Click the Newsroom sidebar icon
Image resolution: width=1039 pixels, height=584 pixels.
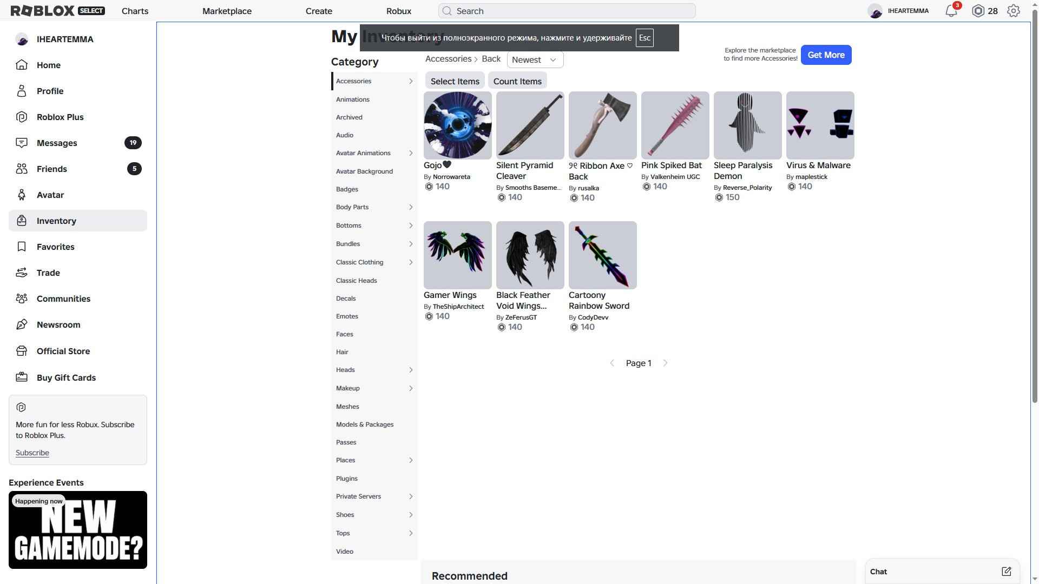(x=22, y=324)
